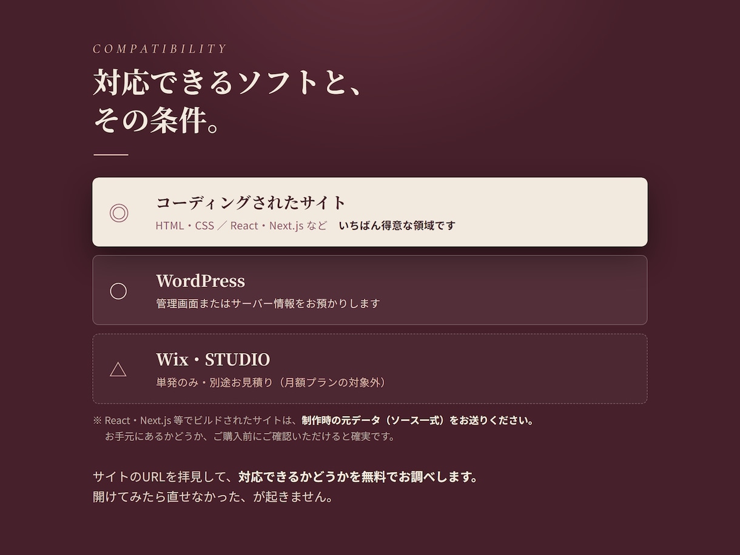The width and height of the screenshot is (740, 555).
Task: Click the text HTML・CSS / React・Next.js など
Action: pyautogui.click(x=241, y=226)
